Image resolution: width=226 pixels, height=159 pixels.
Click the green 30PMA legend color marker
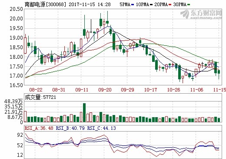coord(189,5)
